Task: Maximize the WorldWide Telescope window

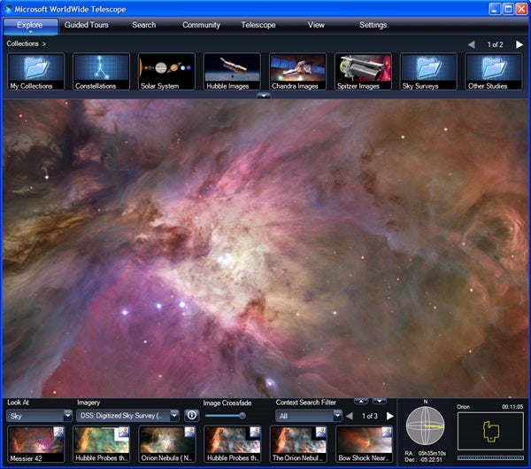Action: point(508,9)
